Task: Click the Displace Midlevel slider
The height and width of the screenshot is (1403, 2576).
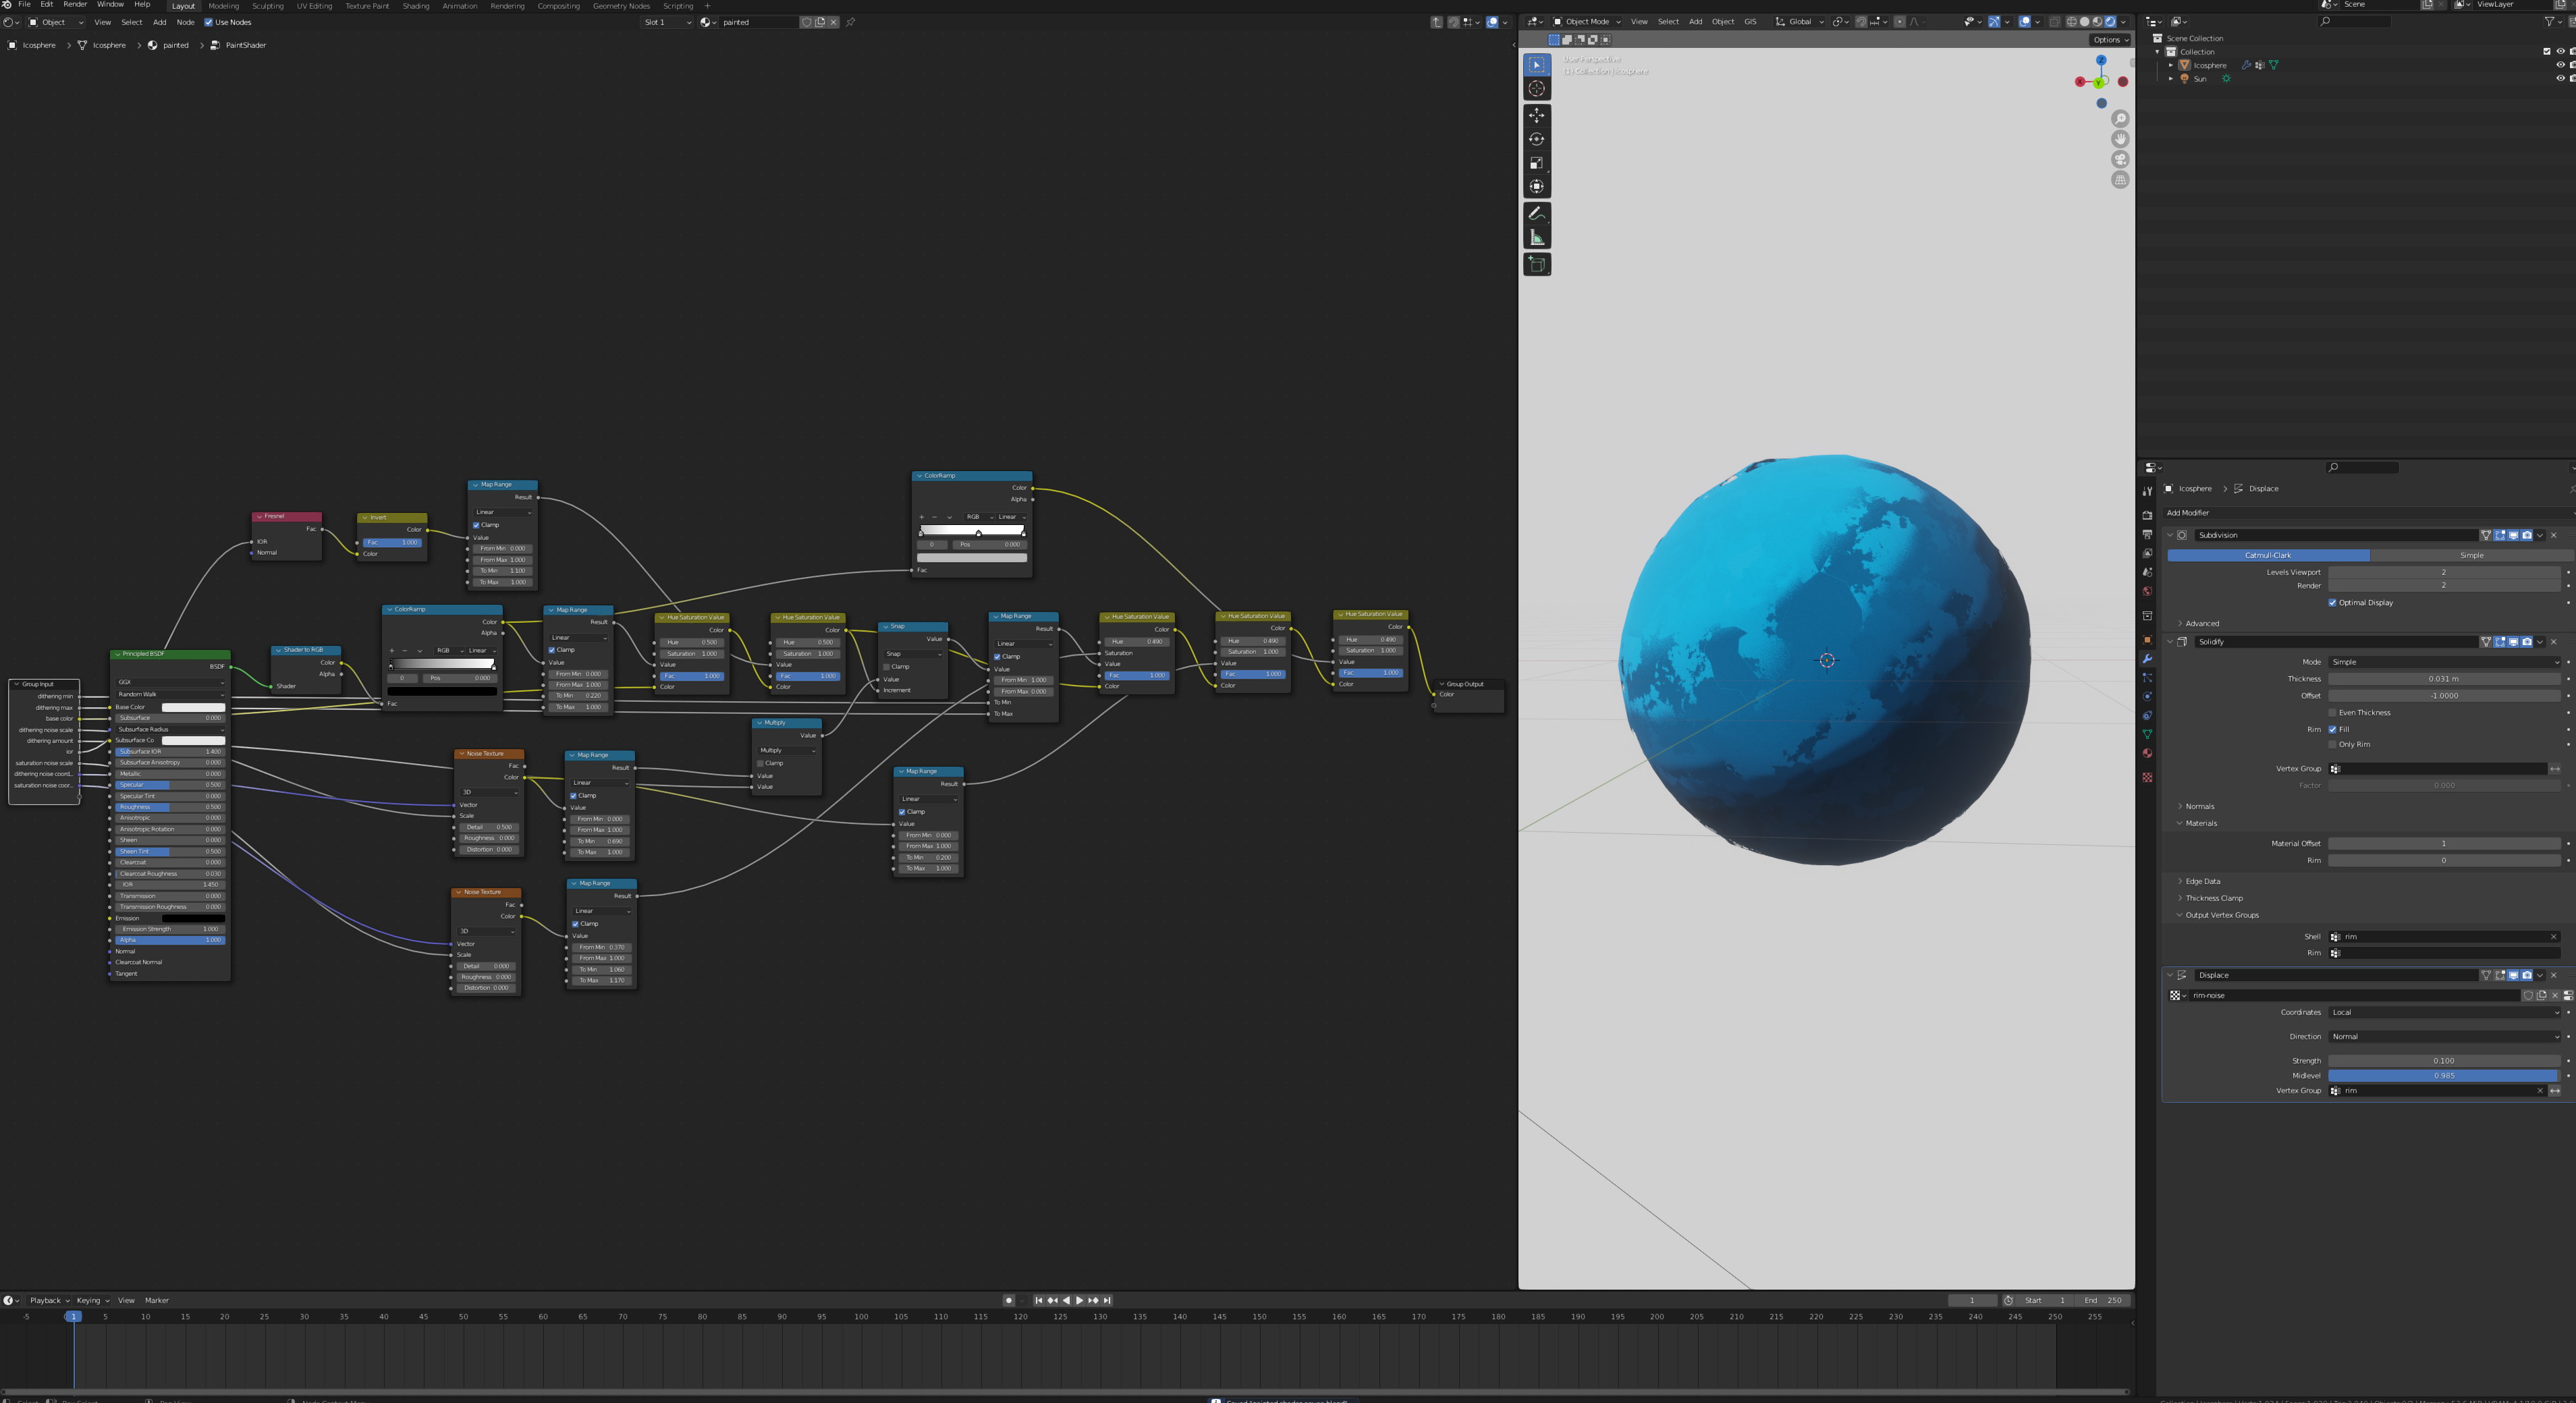Action: pos(2443,1076)
